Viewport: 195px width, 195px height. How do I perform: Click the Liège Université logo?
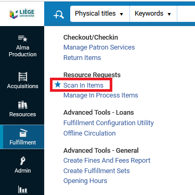click(22, 14)
